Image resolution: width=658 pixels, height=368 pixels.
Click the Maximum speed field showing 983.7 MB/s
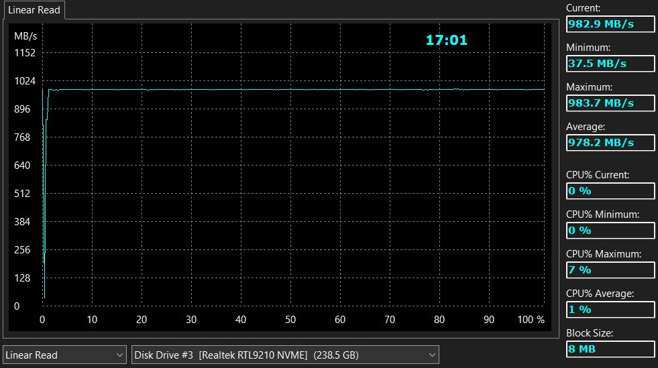tap(610, 103)
